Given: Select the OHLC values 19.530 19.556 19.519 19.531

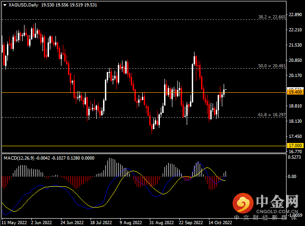Looking at the screenshot, I should coord(69,5).
